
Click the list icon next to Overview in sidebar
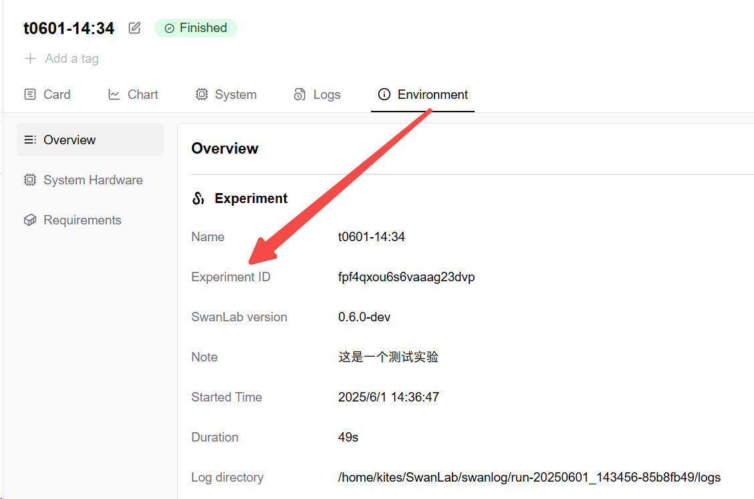tap(29, 140)
